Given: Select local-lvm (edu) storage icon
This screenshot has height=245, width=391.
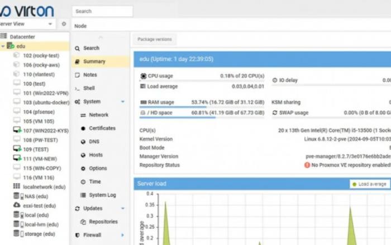Looking at the screenshot, I should [18, 224].
